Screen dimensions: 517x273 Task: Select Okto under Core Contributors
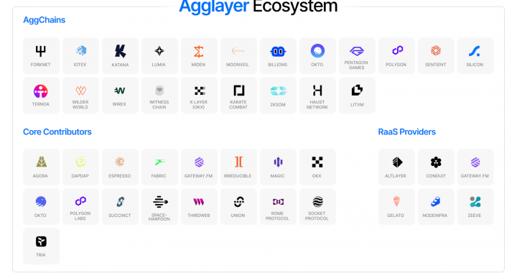[x=41, y=206]
